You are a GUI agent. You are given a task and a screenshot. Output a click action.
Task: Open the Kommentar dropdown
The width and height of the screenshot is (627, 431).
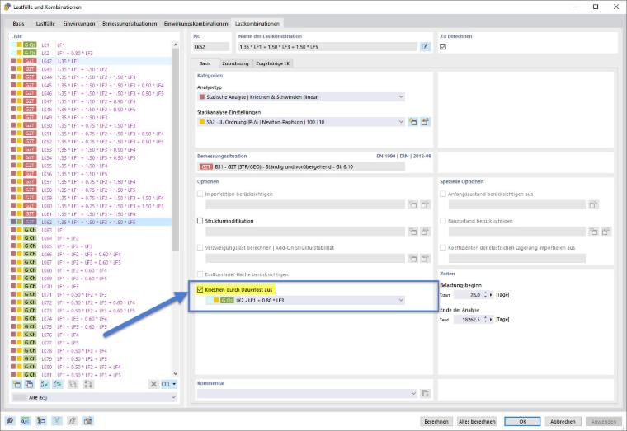pyautogui.click(x=307, y=393)
